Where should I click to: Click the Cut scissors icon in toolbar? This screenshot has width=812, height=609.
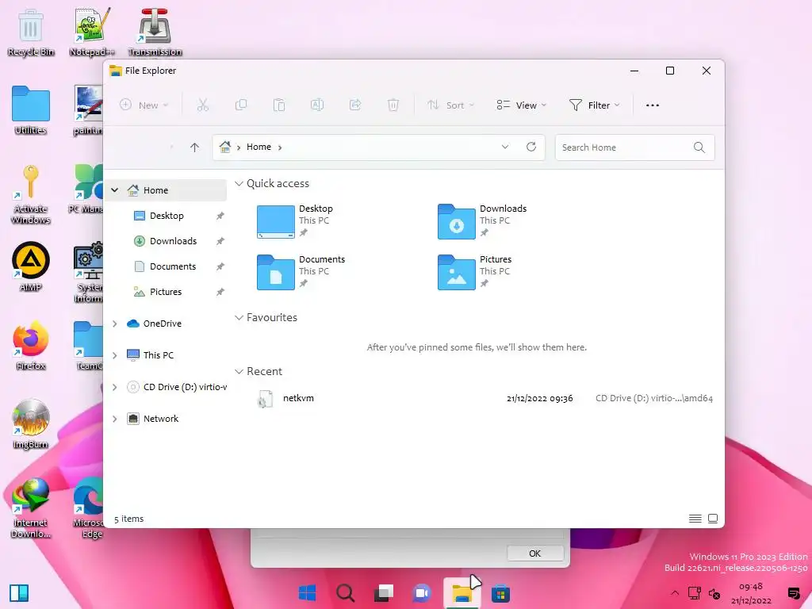pos(202,105)
